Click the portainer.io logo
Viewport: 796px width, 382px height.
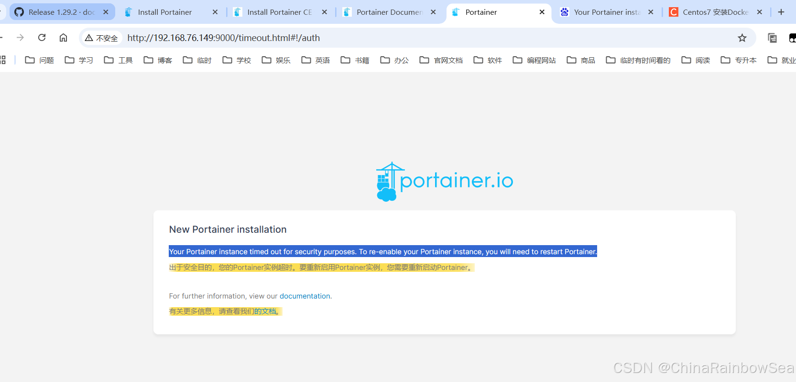tap(445, 182)
